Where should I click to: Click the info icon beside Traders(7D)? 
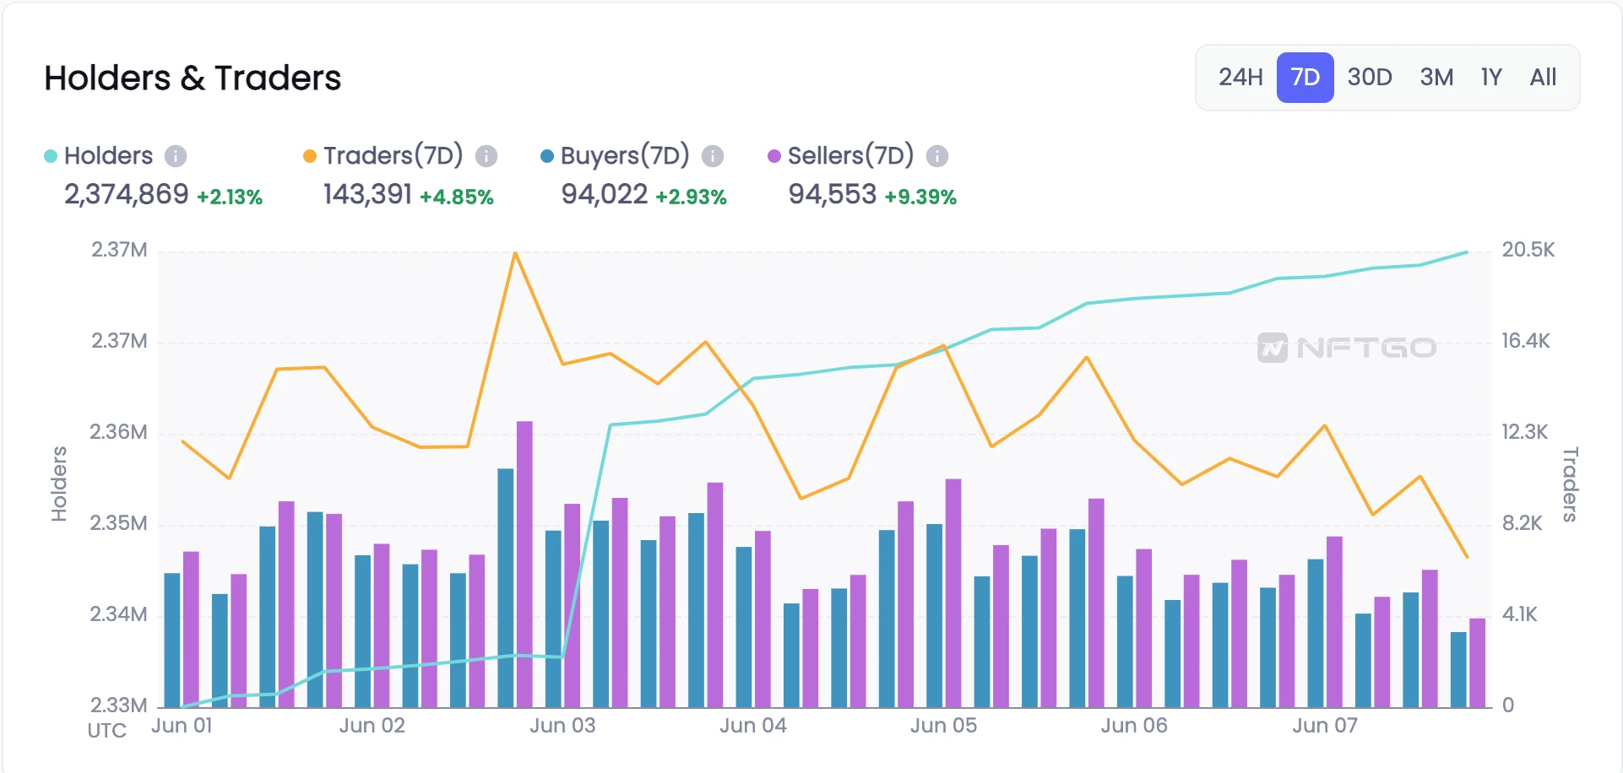(x=486, y=156)
